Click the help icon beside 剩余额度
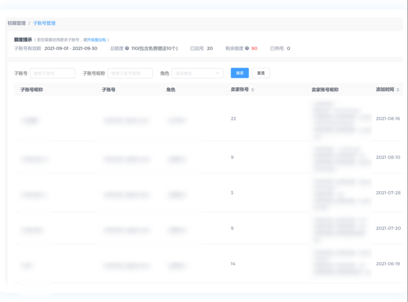 point(247,49)
